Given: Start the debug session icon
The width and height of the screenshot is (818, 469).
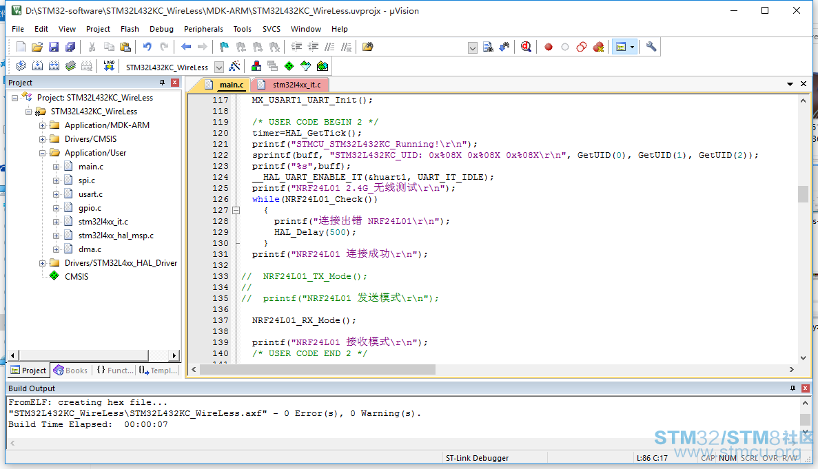Looking at the screenshot, I should tap(526, 47).
